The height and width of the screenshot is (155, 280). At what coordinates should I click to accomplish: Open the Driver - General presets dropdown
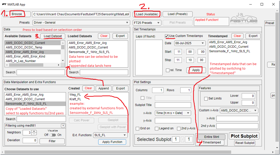pyautogui.click(x=81, y=23)
